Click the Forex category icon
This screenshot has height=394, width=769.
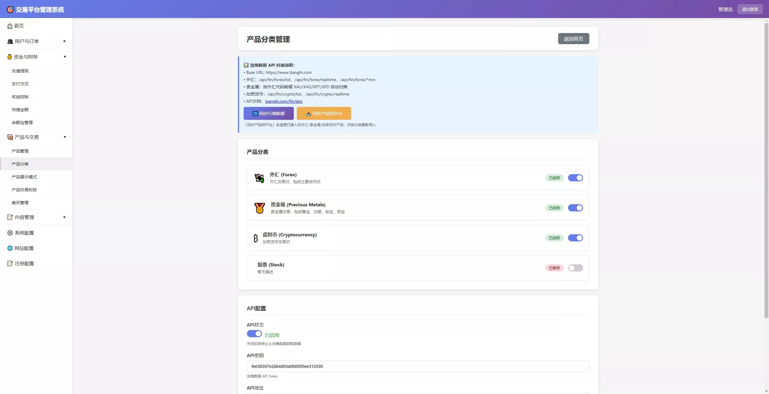tap(259, 178)
